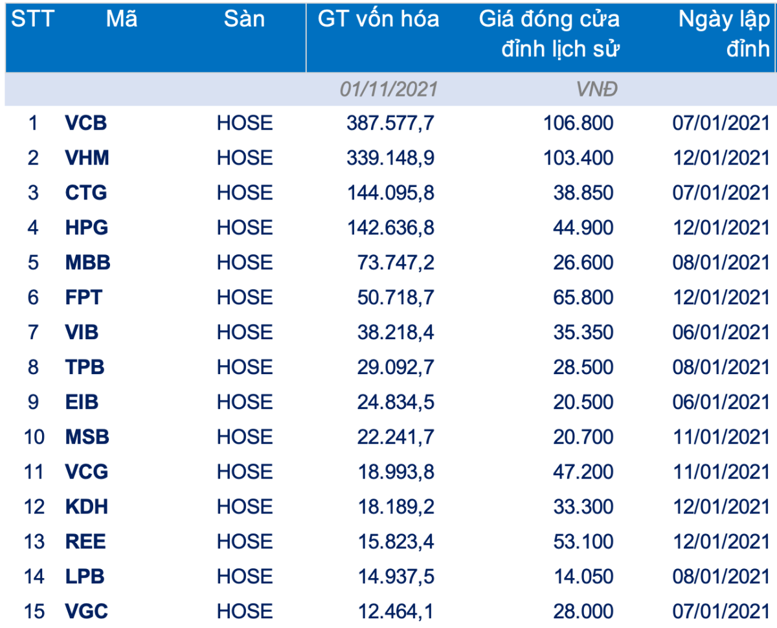Select MBB peak date 08/01/2021

[x=721, y=262]
